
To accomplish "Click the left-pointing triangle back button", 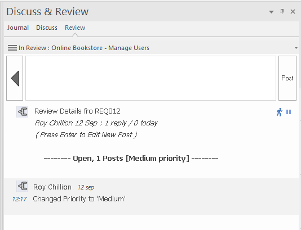I will pyautogui.click(x=15, y=78).
